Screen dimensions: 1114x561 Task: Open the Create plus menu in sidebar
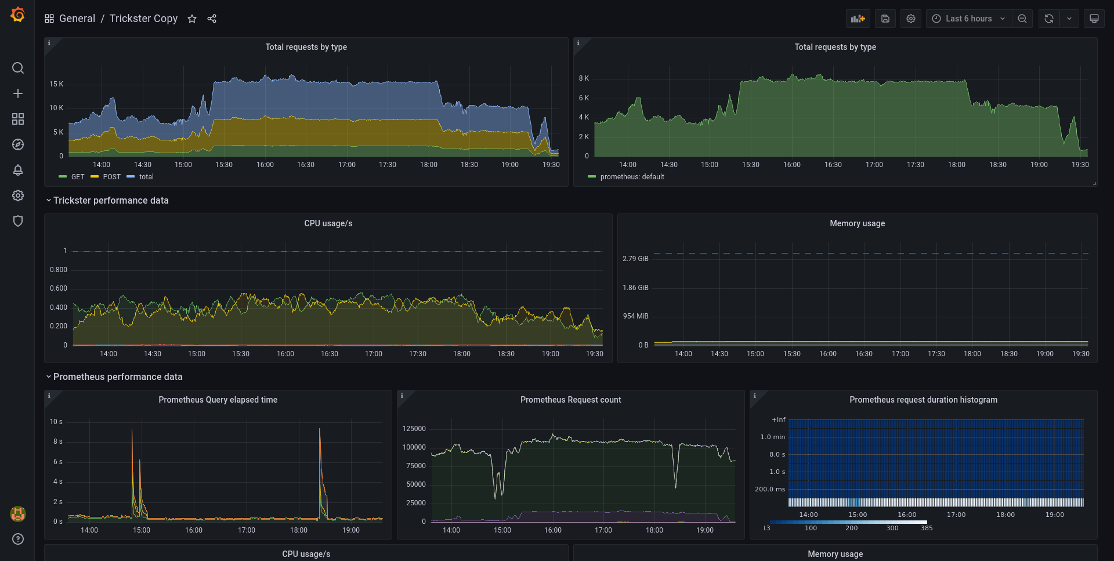tap(18, 93)
